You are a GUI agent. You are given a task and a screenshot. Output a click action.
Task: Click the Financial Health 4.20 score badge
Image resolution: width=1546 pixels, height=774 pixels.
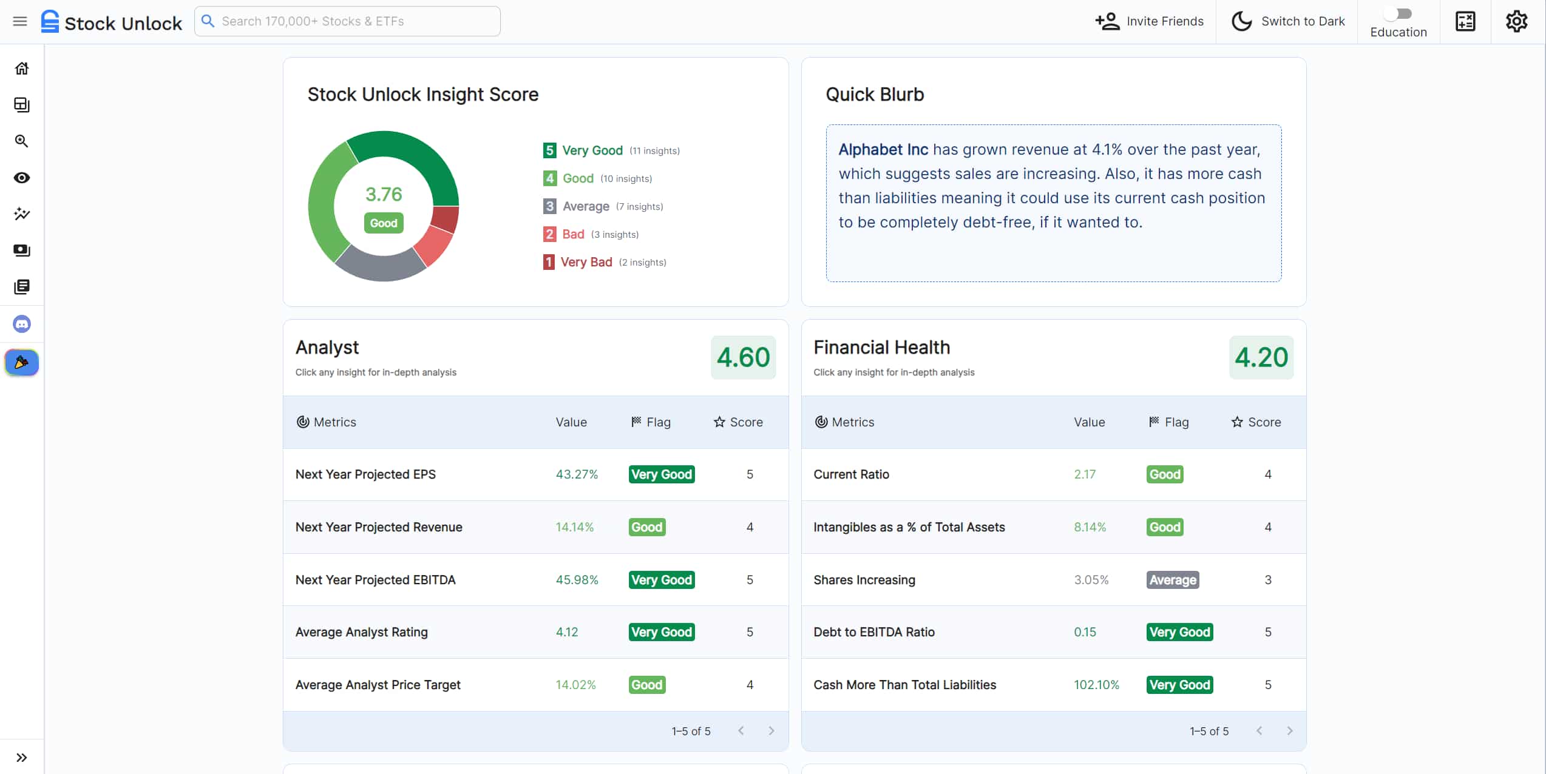pos(1261,358)
